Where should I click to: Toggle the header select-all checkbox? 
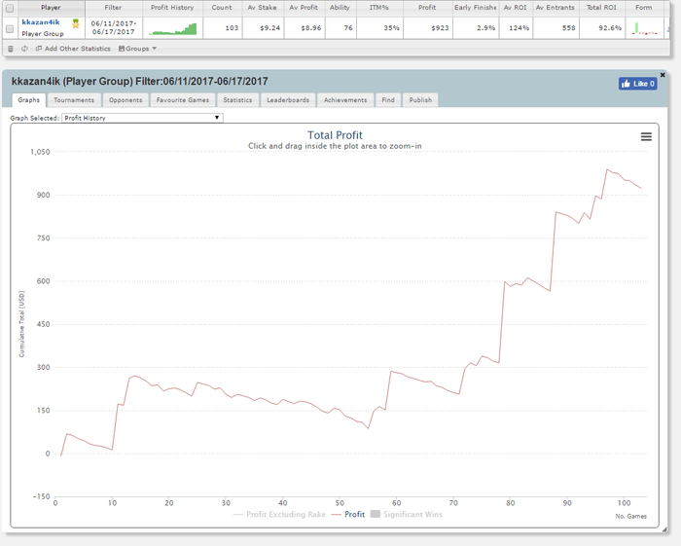coord(10,8)
